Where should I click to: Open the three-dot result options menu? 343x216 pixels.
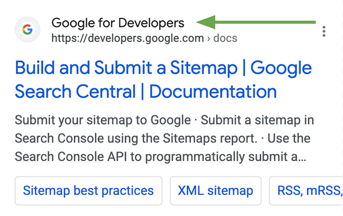(x=324, y=31)
